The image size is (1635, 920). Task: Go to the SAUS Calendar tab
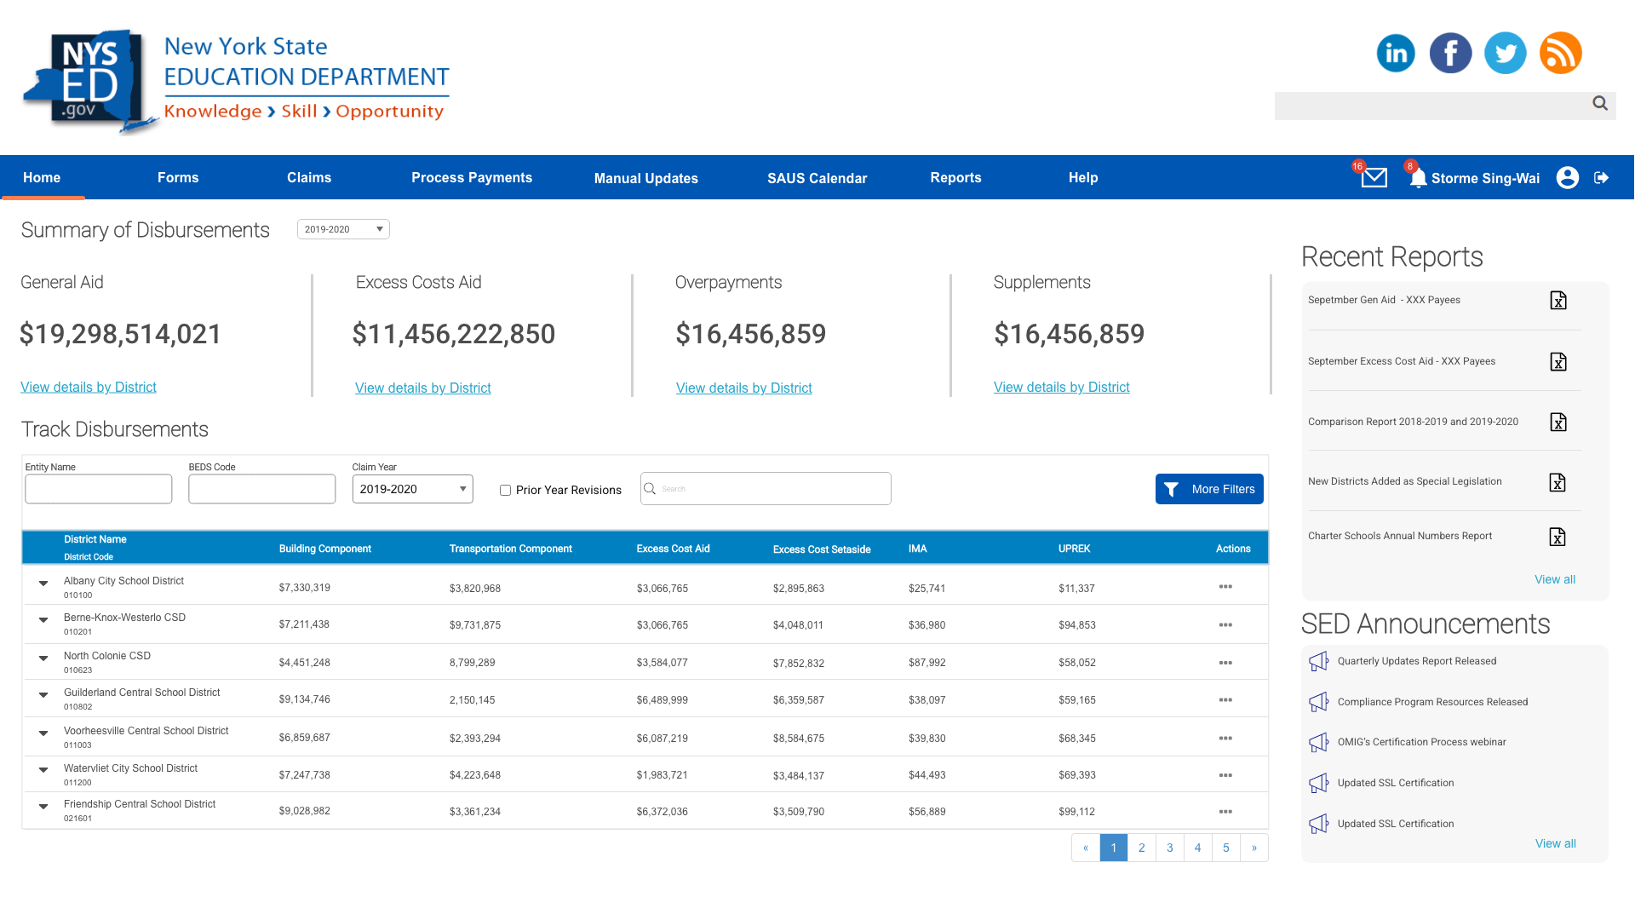pyautogui.click(x=817, y=178)
